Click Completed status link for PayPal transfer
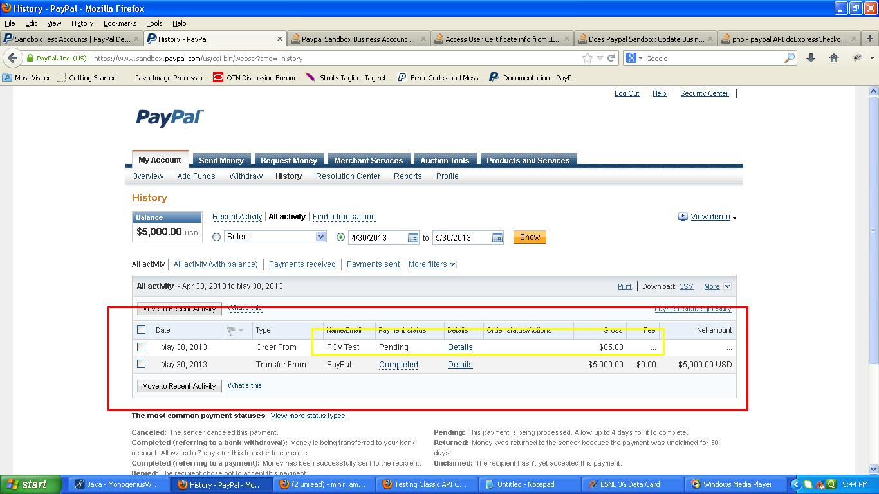Image resolution: width=879 pixels, height=494 pixels. (398, 364)
